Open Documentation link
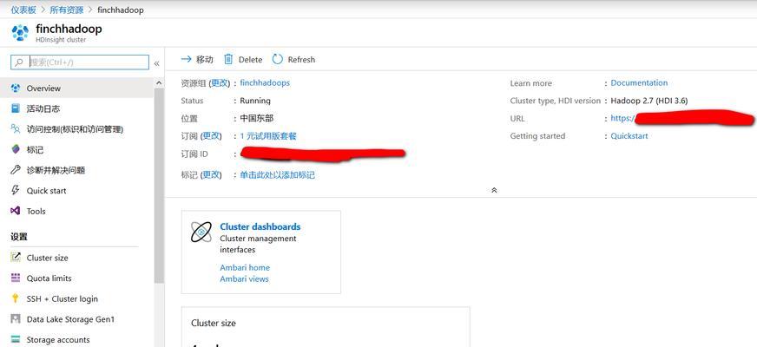This screenshot has width=757, height=347. 639,82
